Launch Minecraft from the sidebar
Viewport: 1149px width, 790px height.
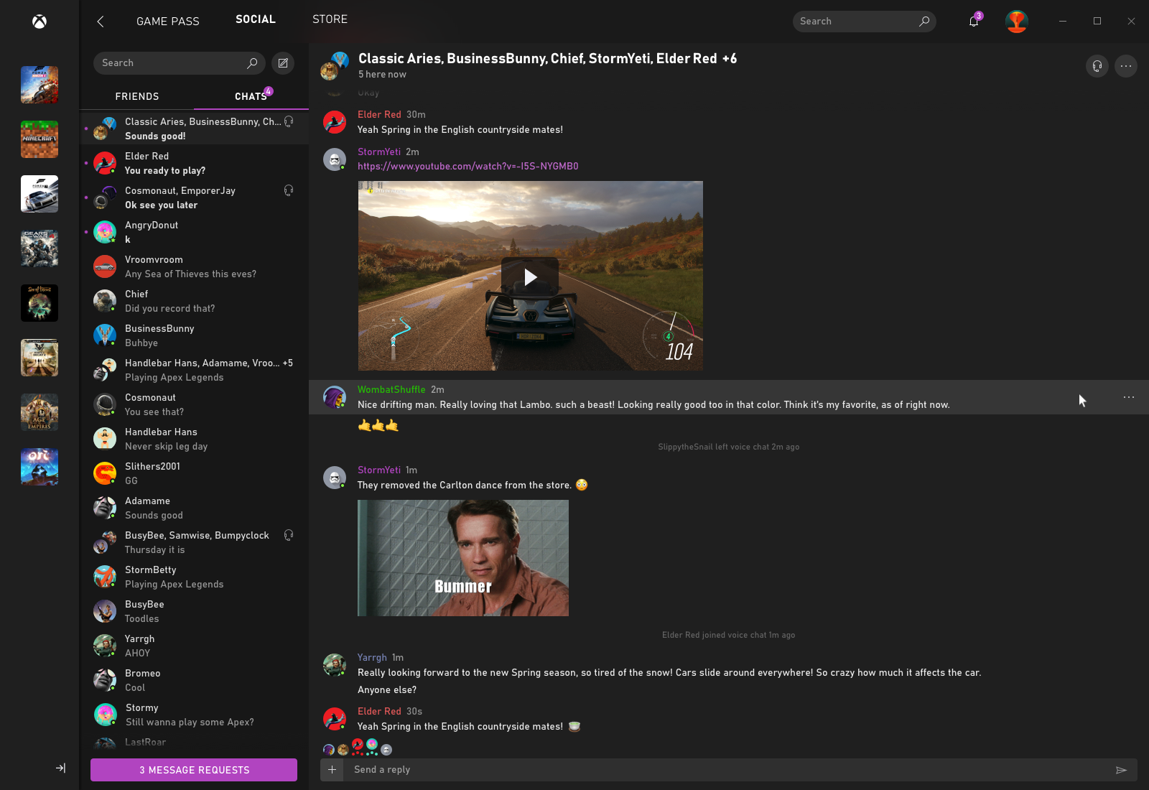(x=39, y=139)
